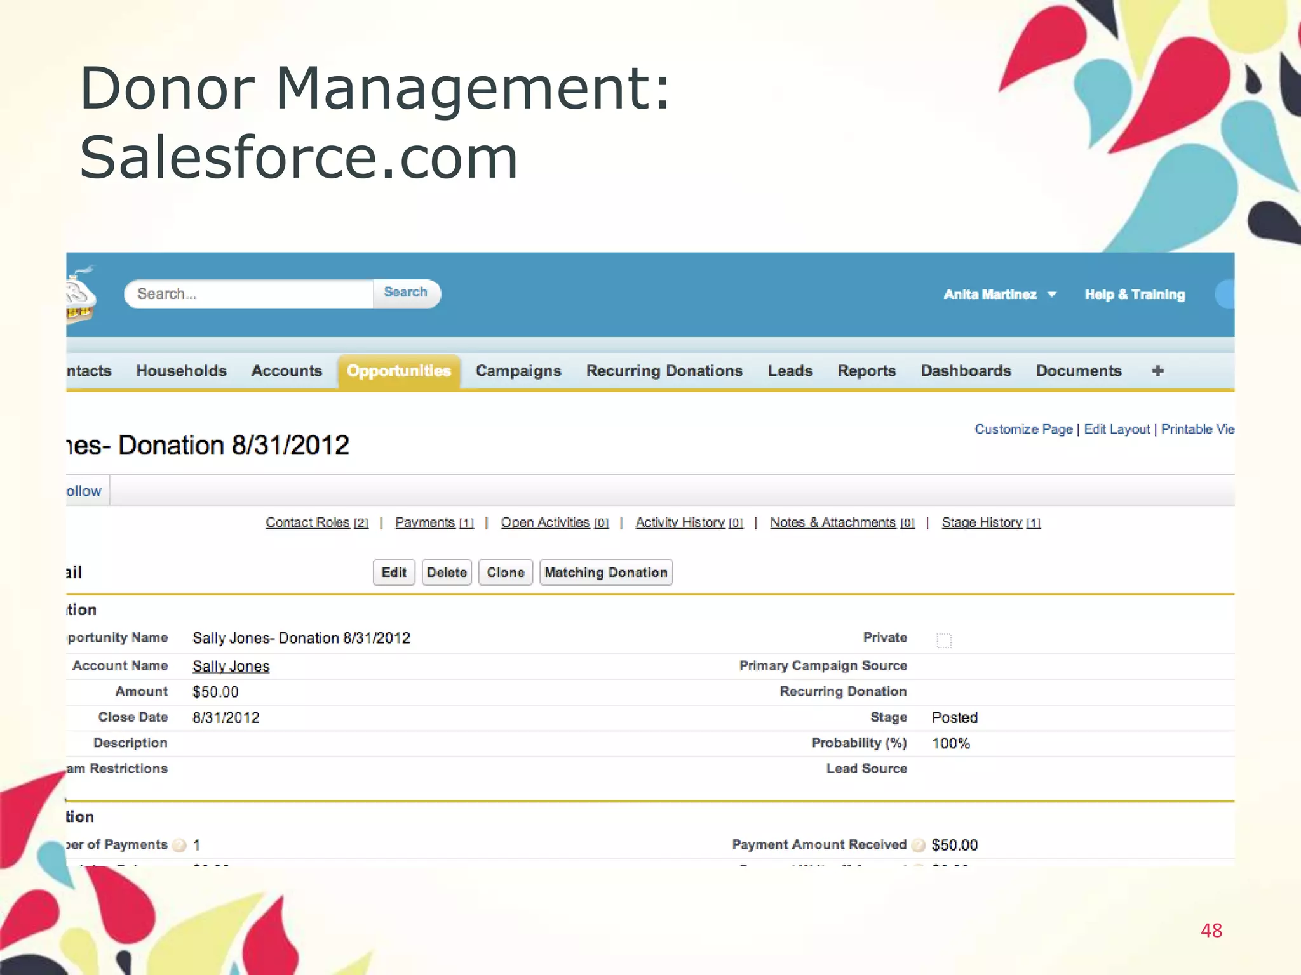Viewport: 1301px width, 975px height.
Task: Open Help & Training link
Action: tap(1135, 295)
